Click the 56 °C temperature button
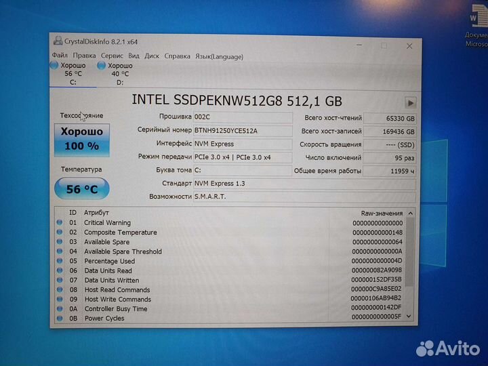488x366 pixels. pos(82,188)
